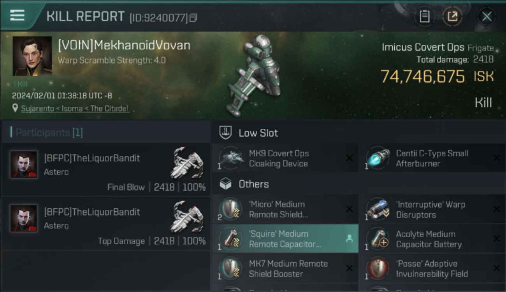Copy the kill report ID
Screen dimensions: 506x292
coord(193,18)
